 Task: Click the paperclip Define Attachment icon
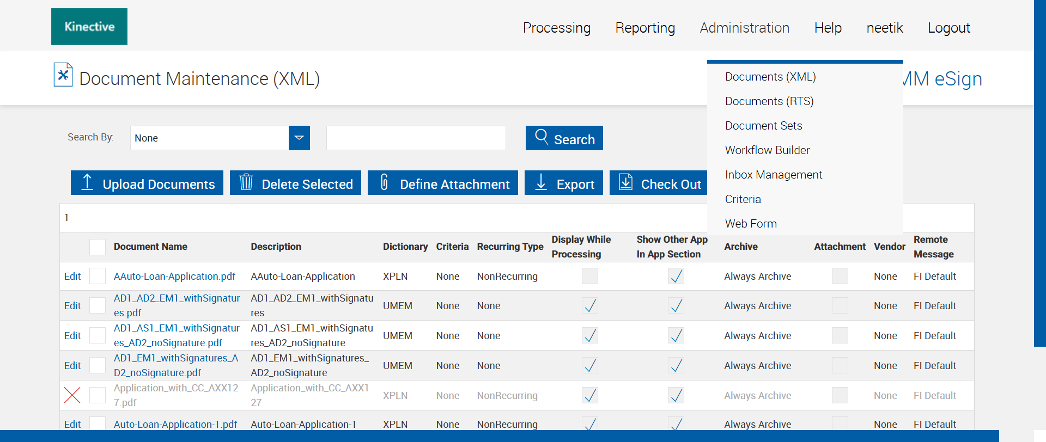point(384,182)
